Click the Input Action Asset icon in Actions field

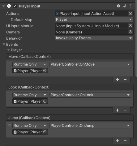[x=58, y=14]
